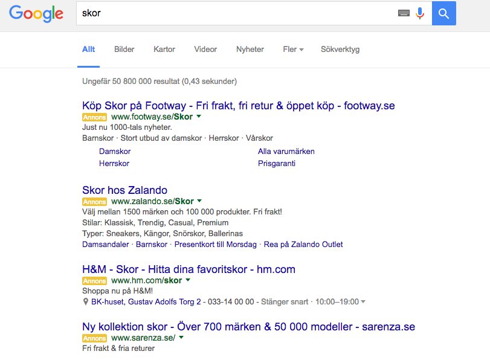490x360 pixels.
Task: Expand arrow next to www.hm.com/skor
Action: tap(188, 280)
